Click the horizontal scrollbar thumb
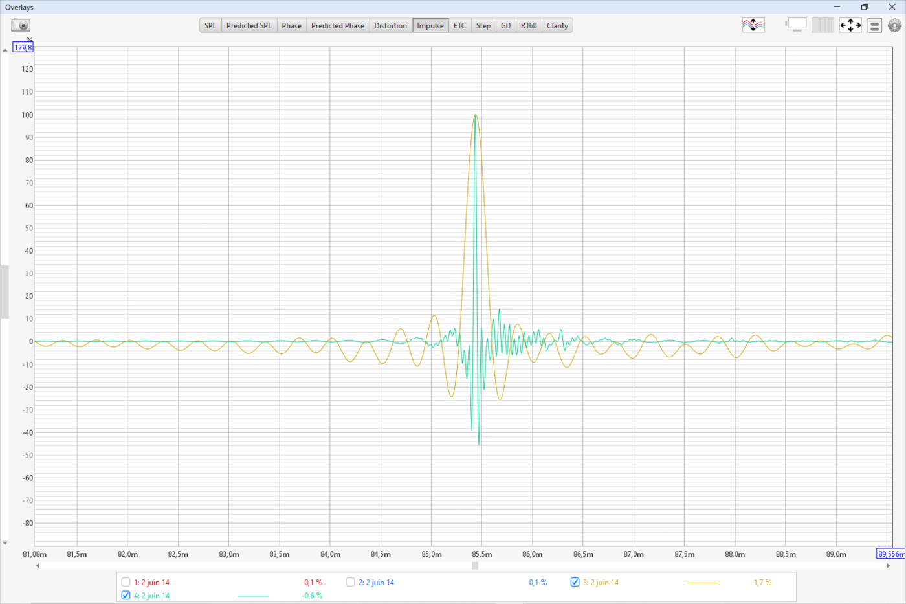The height and width of the screenshot is (604, 906). [475, 566]
